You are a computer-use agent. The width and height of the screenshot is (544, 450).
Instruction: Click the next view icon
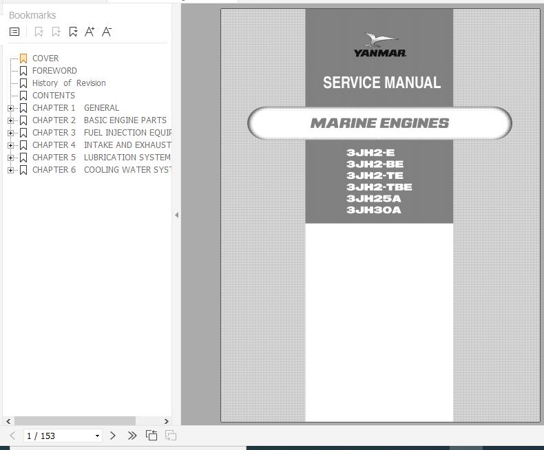(x=170, y=436)
